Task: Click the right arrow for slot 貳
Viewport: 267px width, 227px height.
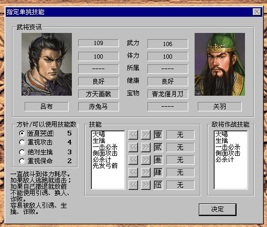Action: [x=146, y=147]
